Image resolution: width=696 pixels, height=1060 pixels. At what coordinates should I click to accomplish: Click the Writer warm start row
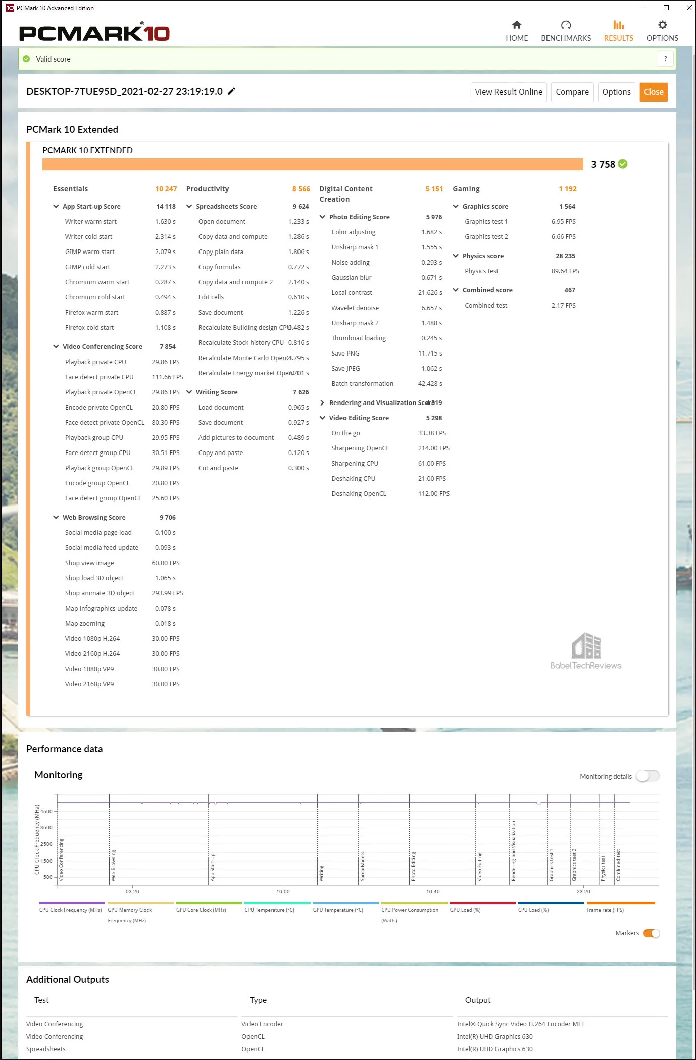coord(120,221)
